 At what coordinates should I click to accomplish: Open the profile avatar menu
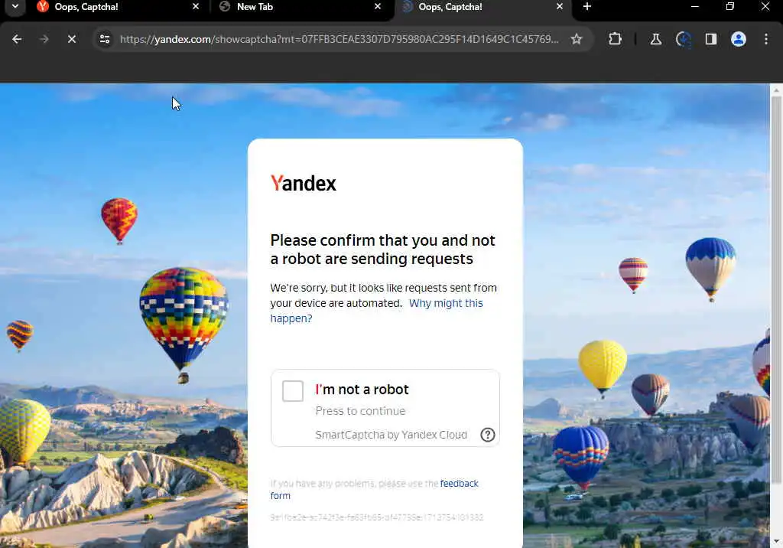click(739, 39)
